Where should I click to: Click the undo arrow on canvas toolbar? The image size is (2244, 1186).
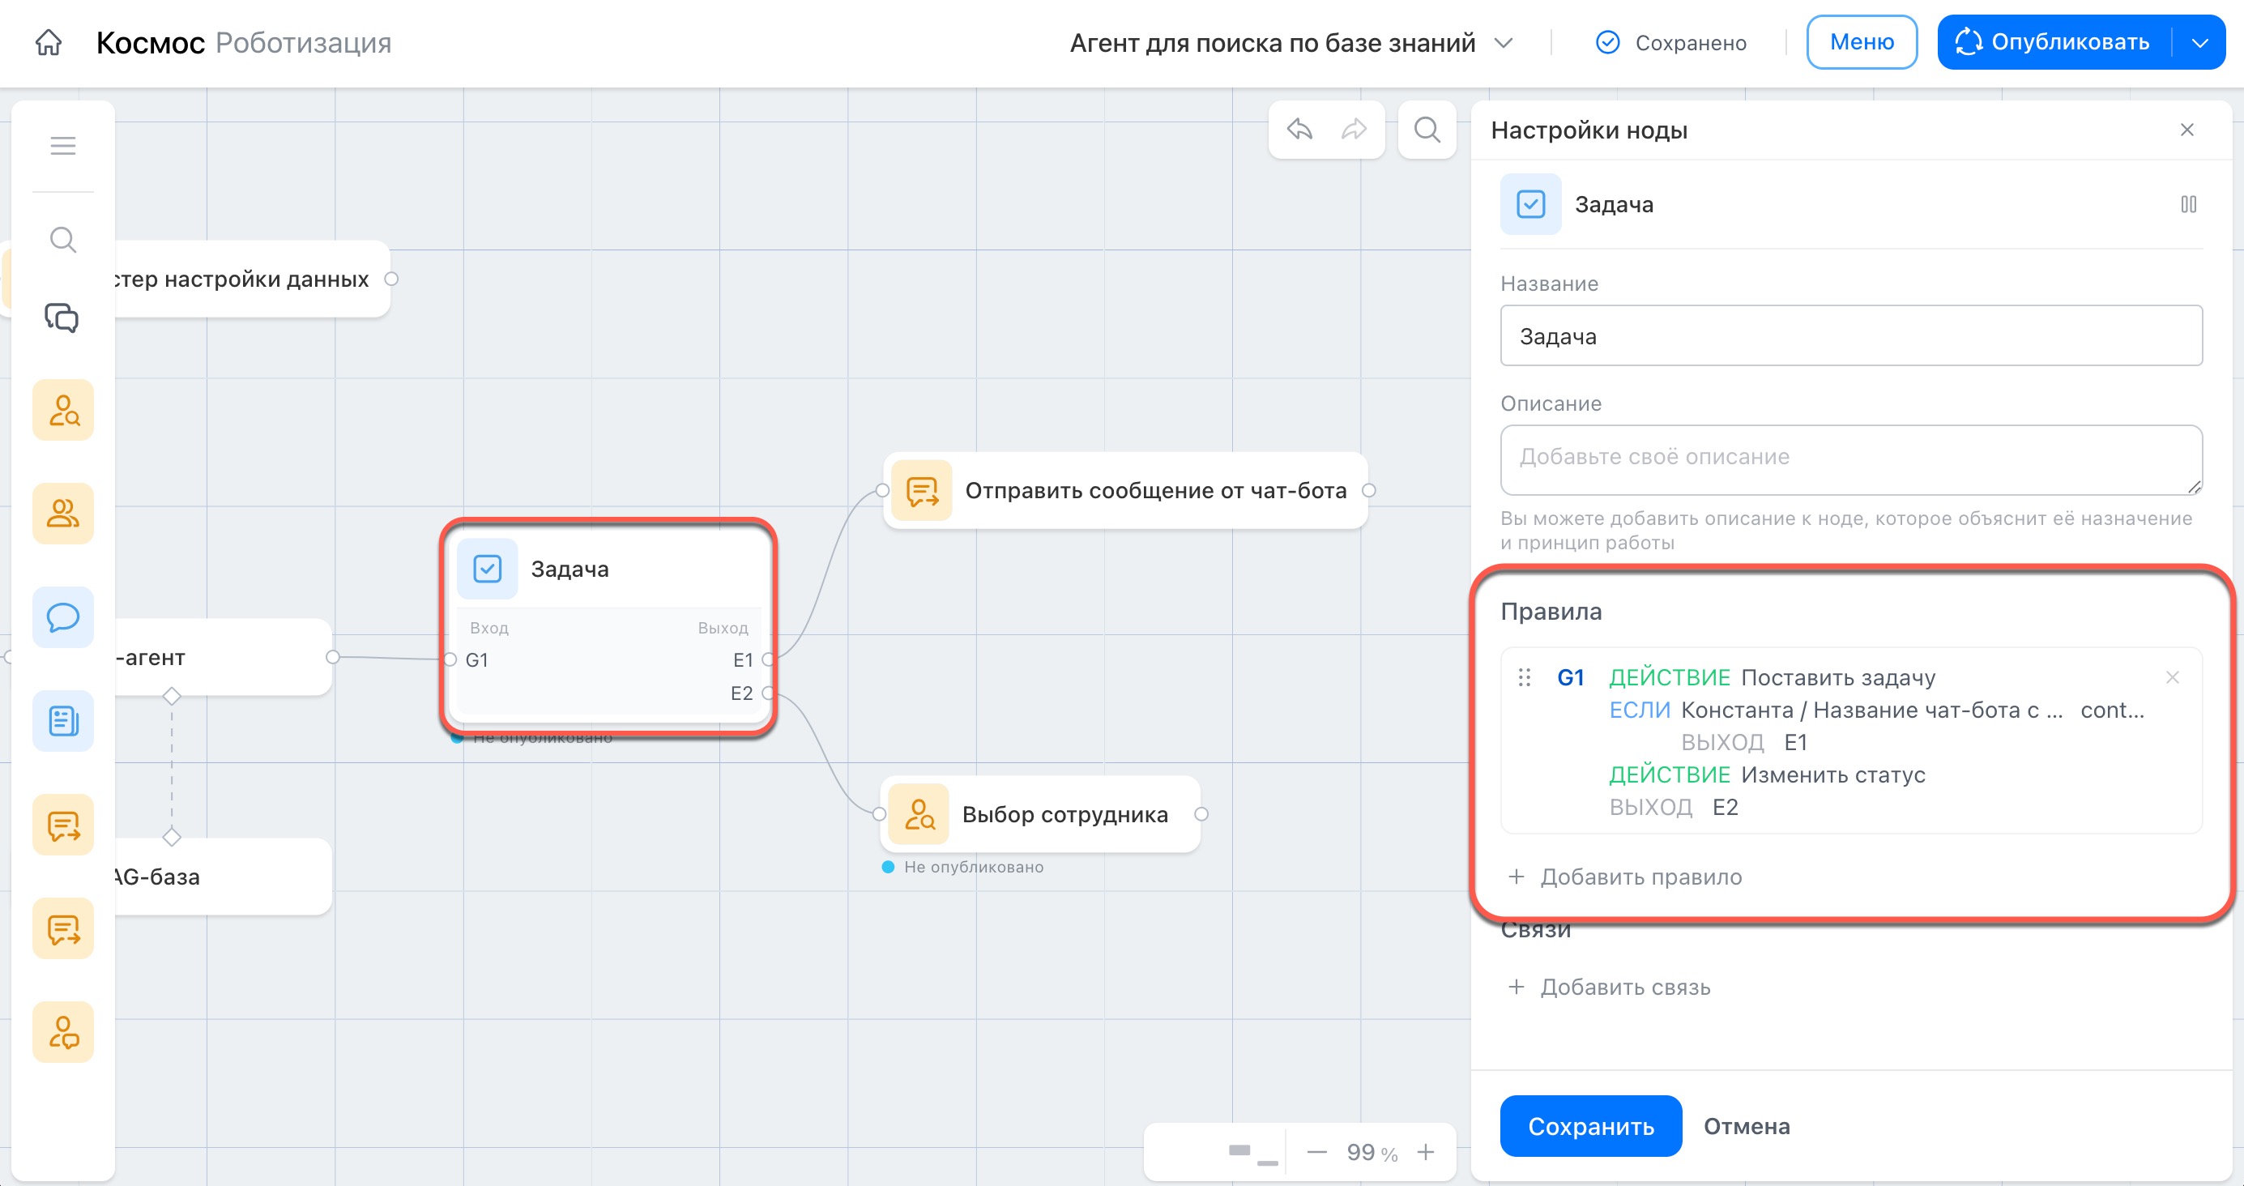coord(1299,130)
